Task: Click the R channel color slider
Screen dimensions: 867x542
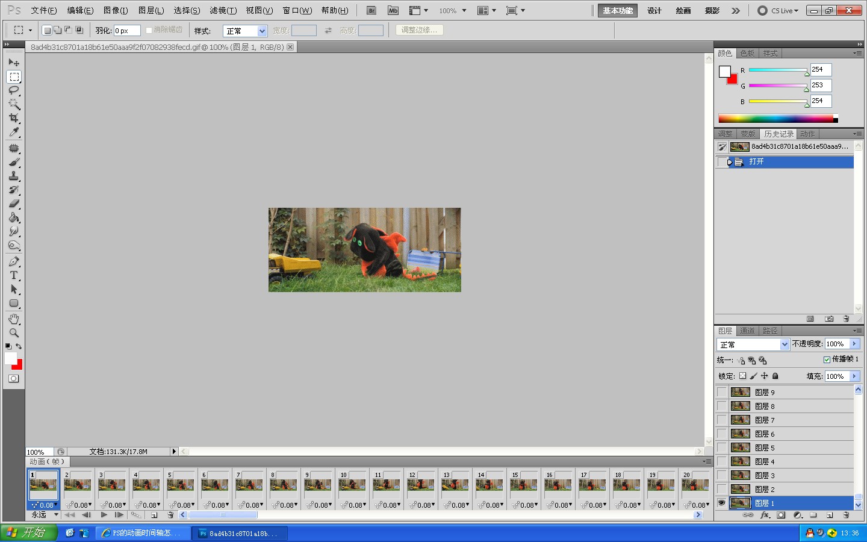Action: tap(778, 70)
